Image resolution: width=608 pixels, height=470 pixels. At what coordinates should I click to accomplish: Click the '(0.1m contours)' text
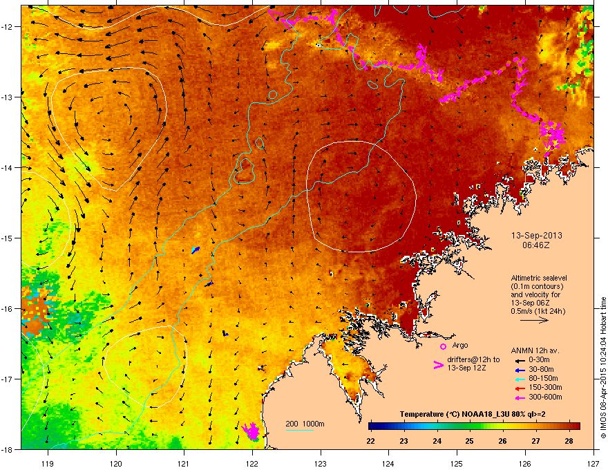tap(537, 286)
